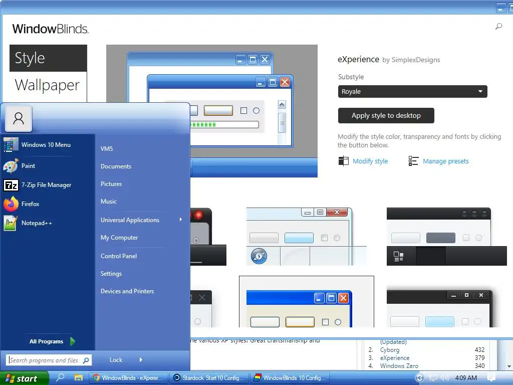Select the dark skin thumbnail with grid icon
513x385 pixels.
pos(446,237)
